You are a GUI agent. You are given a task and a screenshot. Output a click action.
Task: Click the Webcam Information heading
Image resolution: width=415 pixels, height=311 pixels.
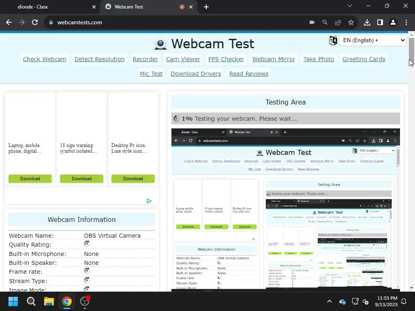(x=81, y=220)
